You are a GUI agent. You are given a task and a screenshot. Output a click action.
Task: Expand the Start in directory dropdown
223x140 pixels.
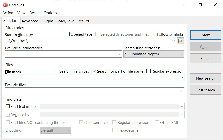173,41
